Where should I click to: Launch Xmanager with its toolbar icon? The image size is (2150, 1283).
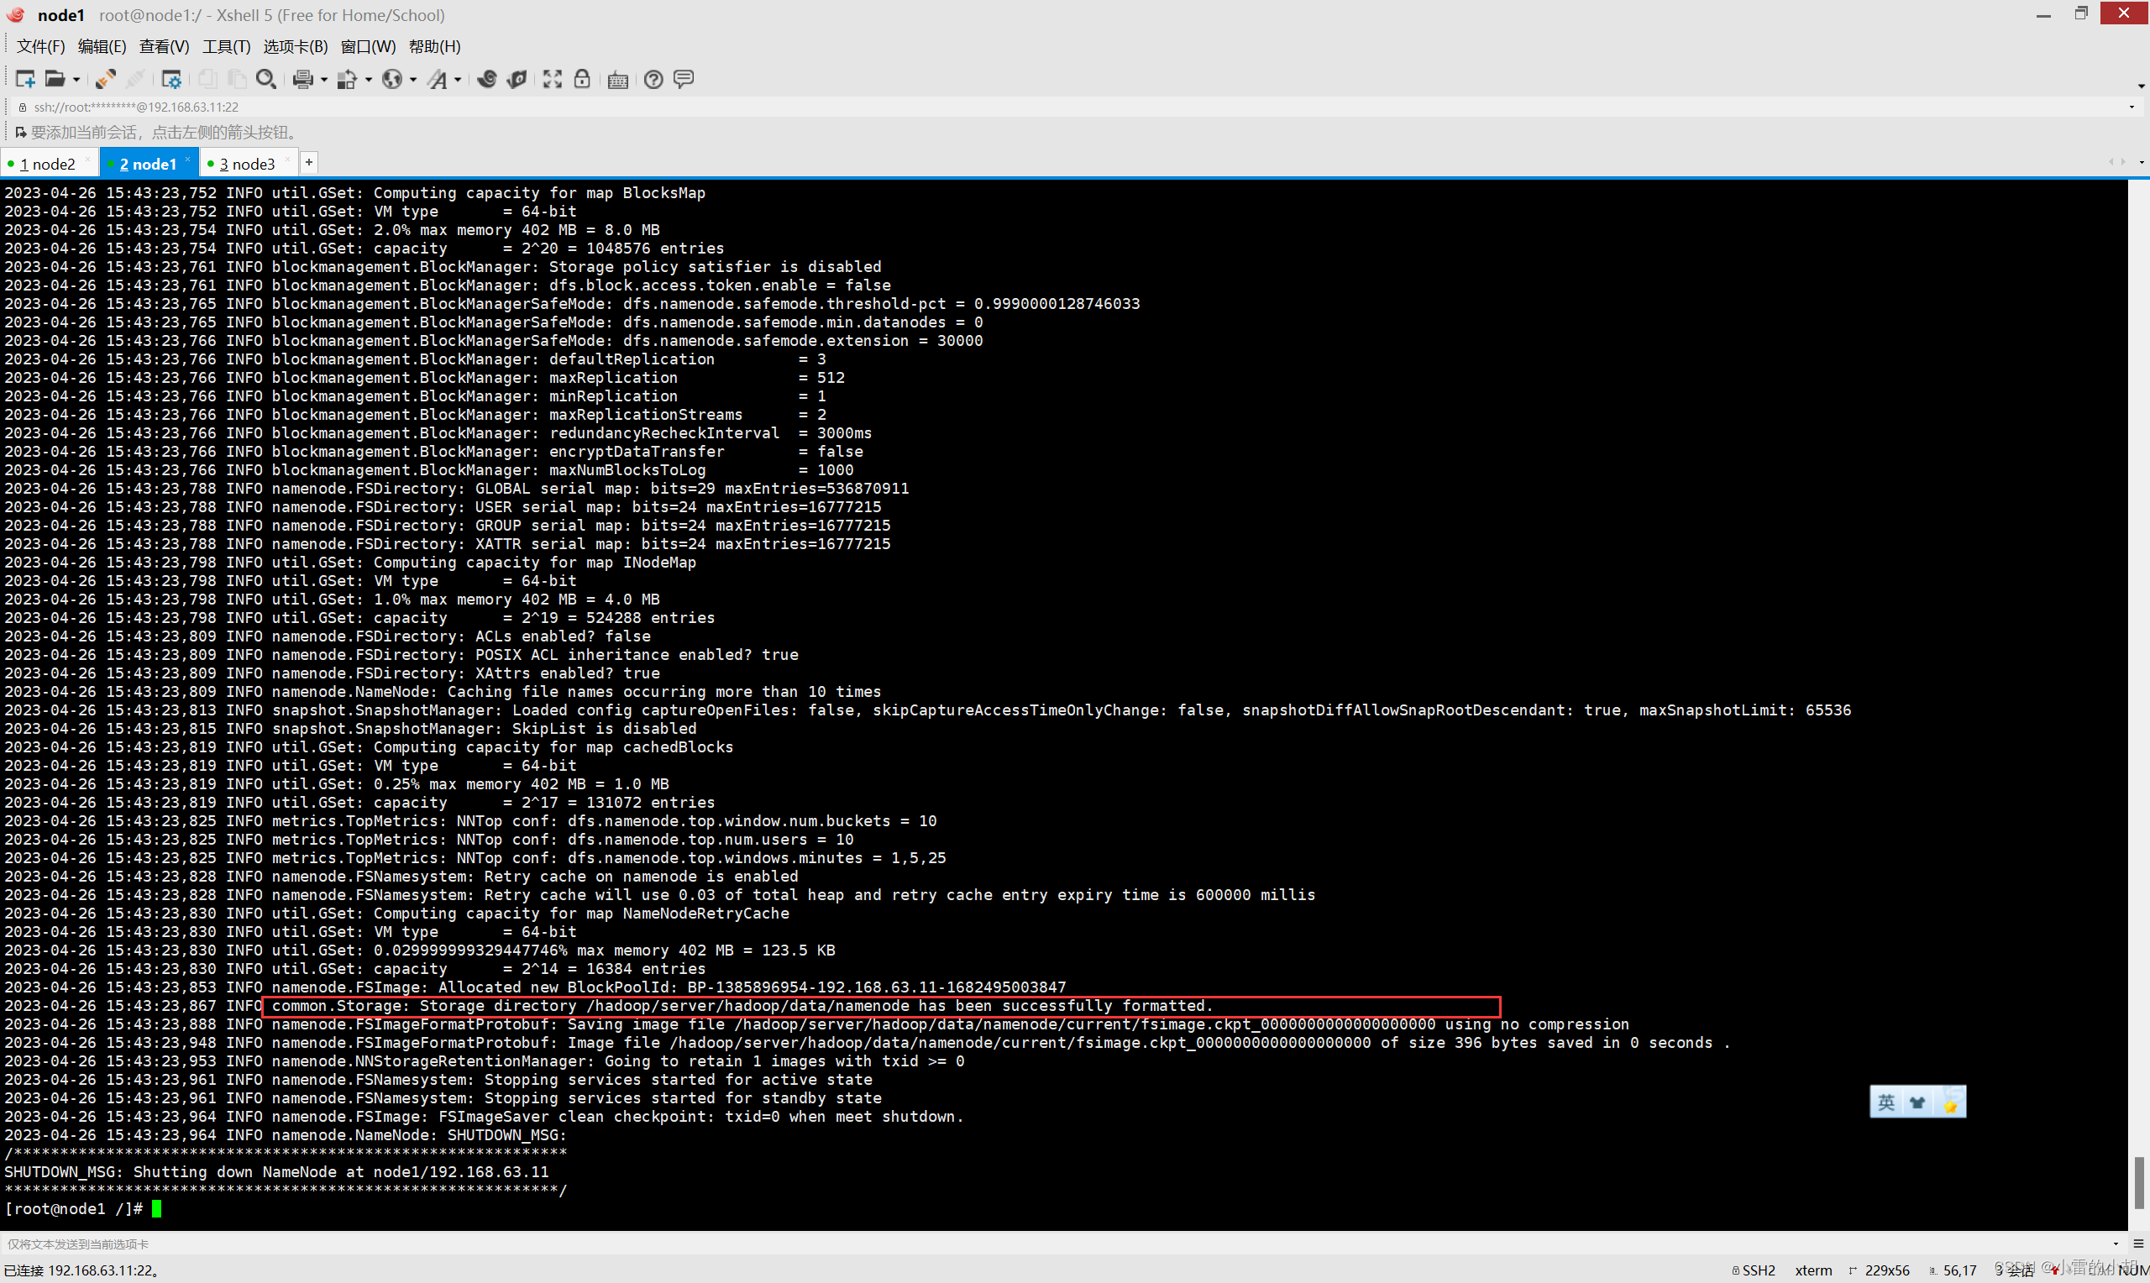click(x=517, y=80)
